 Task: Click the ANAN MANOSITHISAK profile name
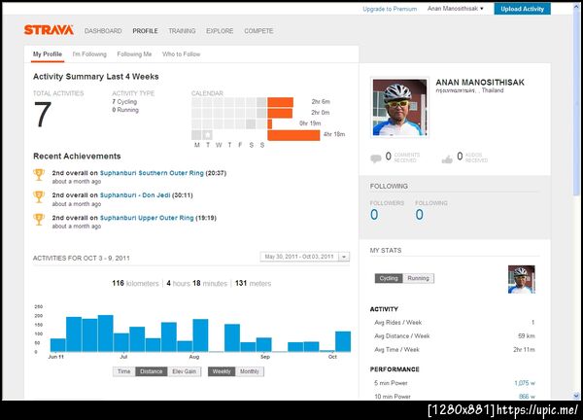coord(480,83)
